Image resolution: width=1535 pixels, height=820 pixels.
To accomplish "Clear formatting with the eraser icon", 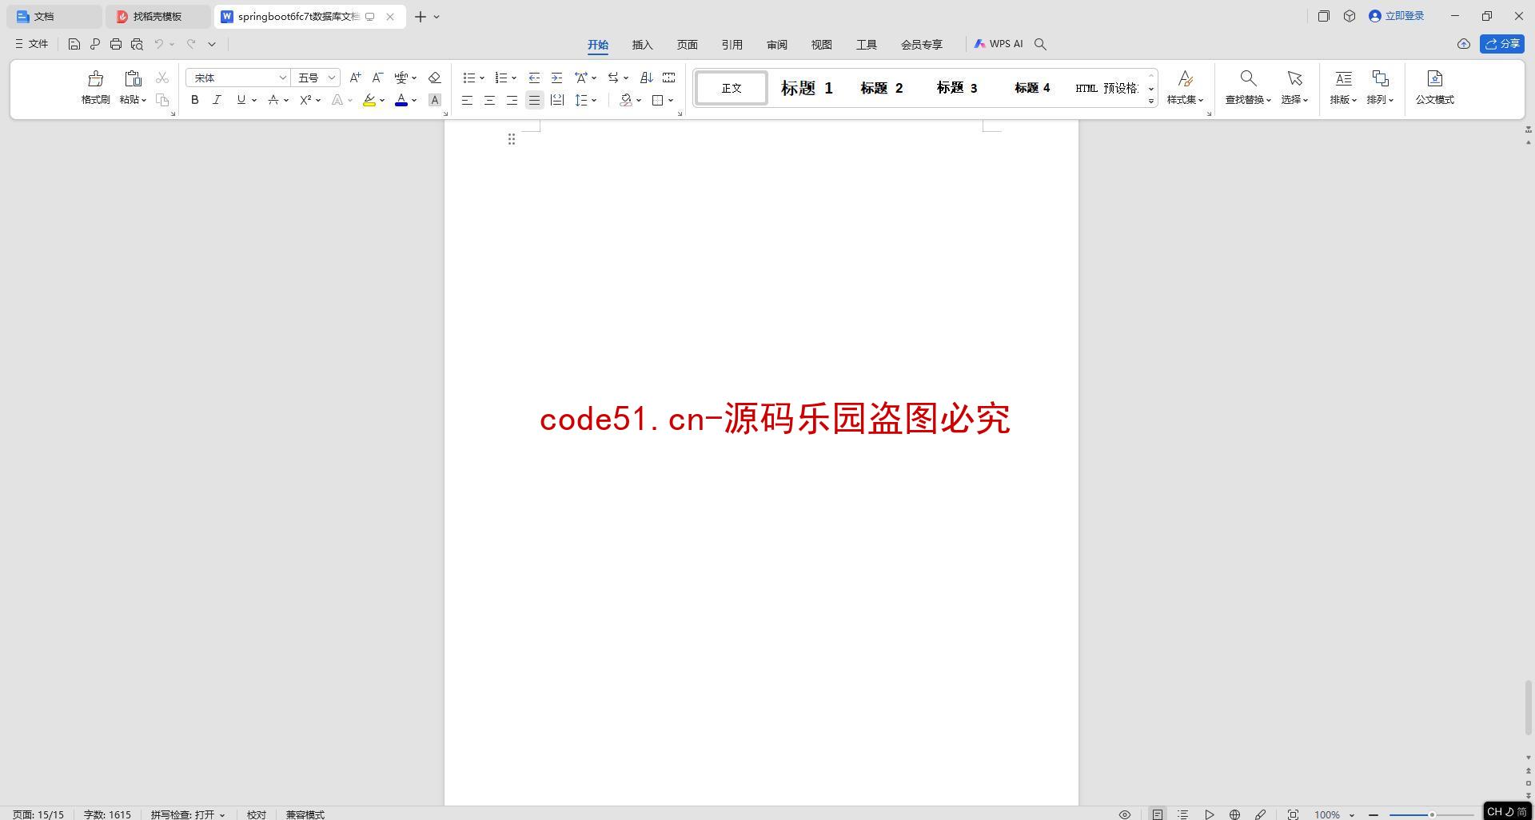I will pyautogui.click(x=434, y=78).
